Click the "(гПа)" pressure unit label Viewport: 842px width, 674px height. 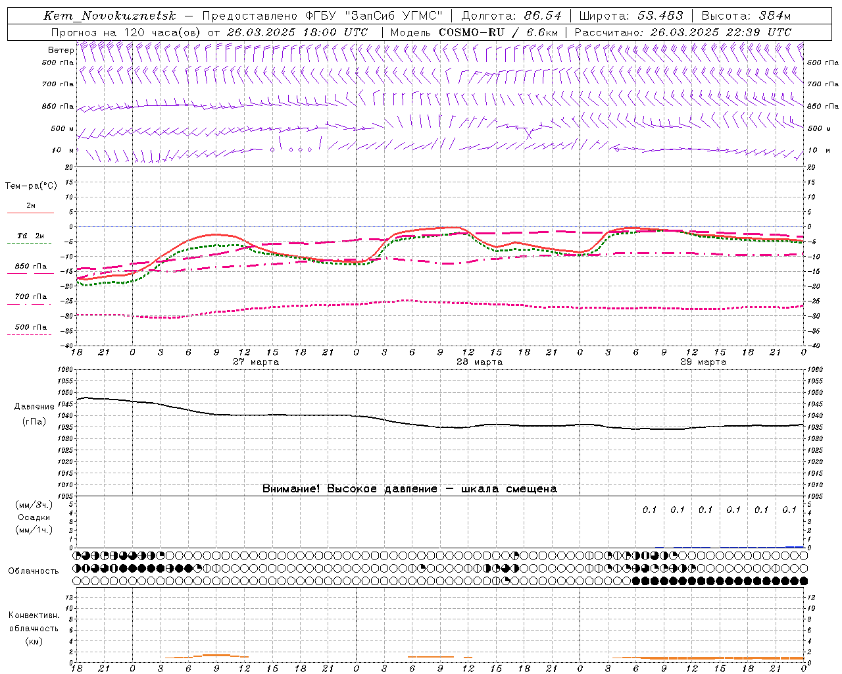(x=34, y=421)
